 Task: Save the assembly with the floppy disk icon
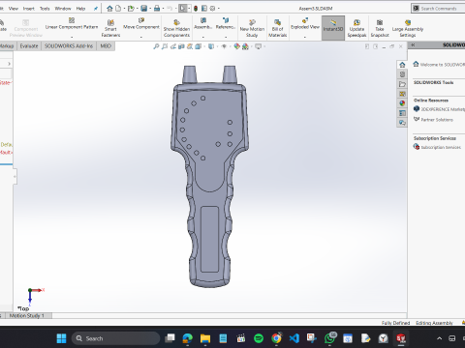click(144, 9)
